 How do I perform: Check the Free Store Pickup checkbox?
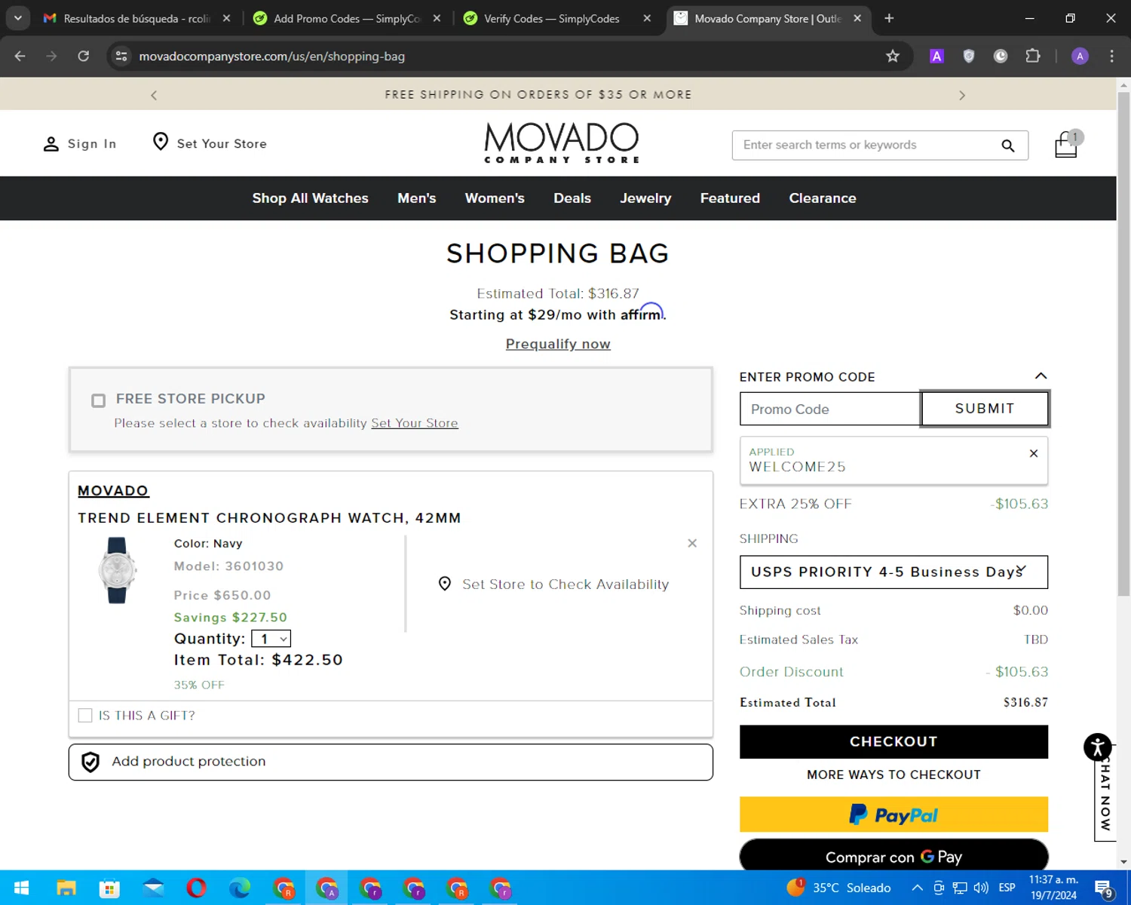click(x=98, y=400)
